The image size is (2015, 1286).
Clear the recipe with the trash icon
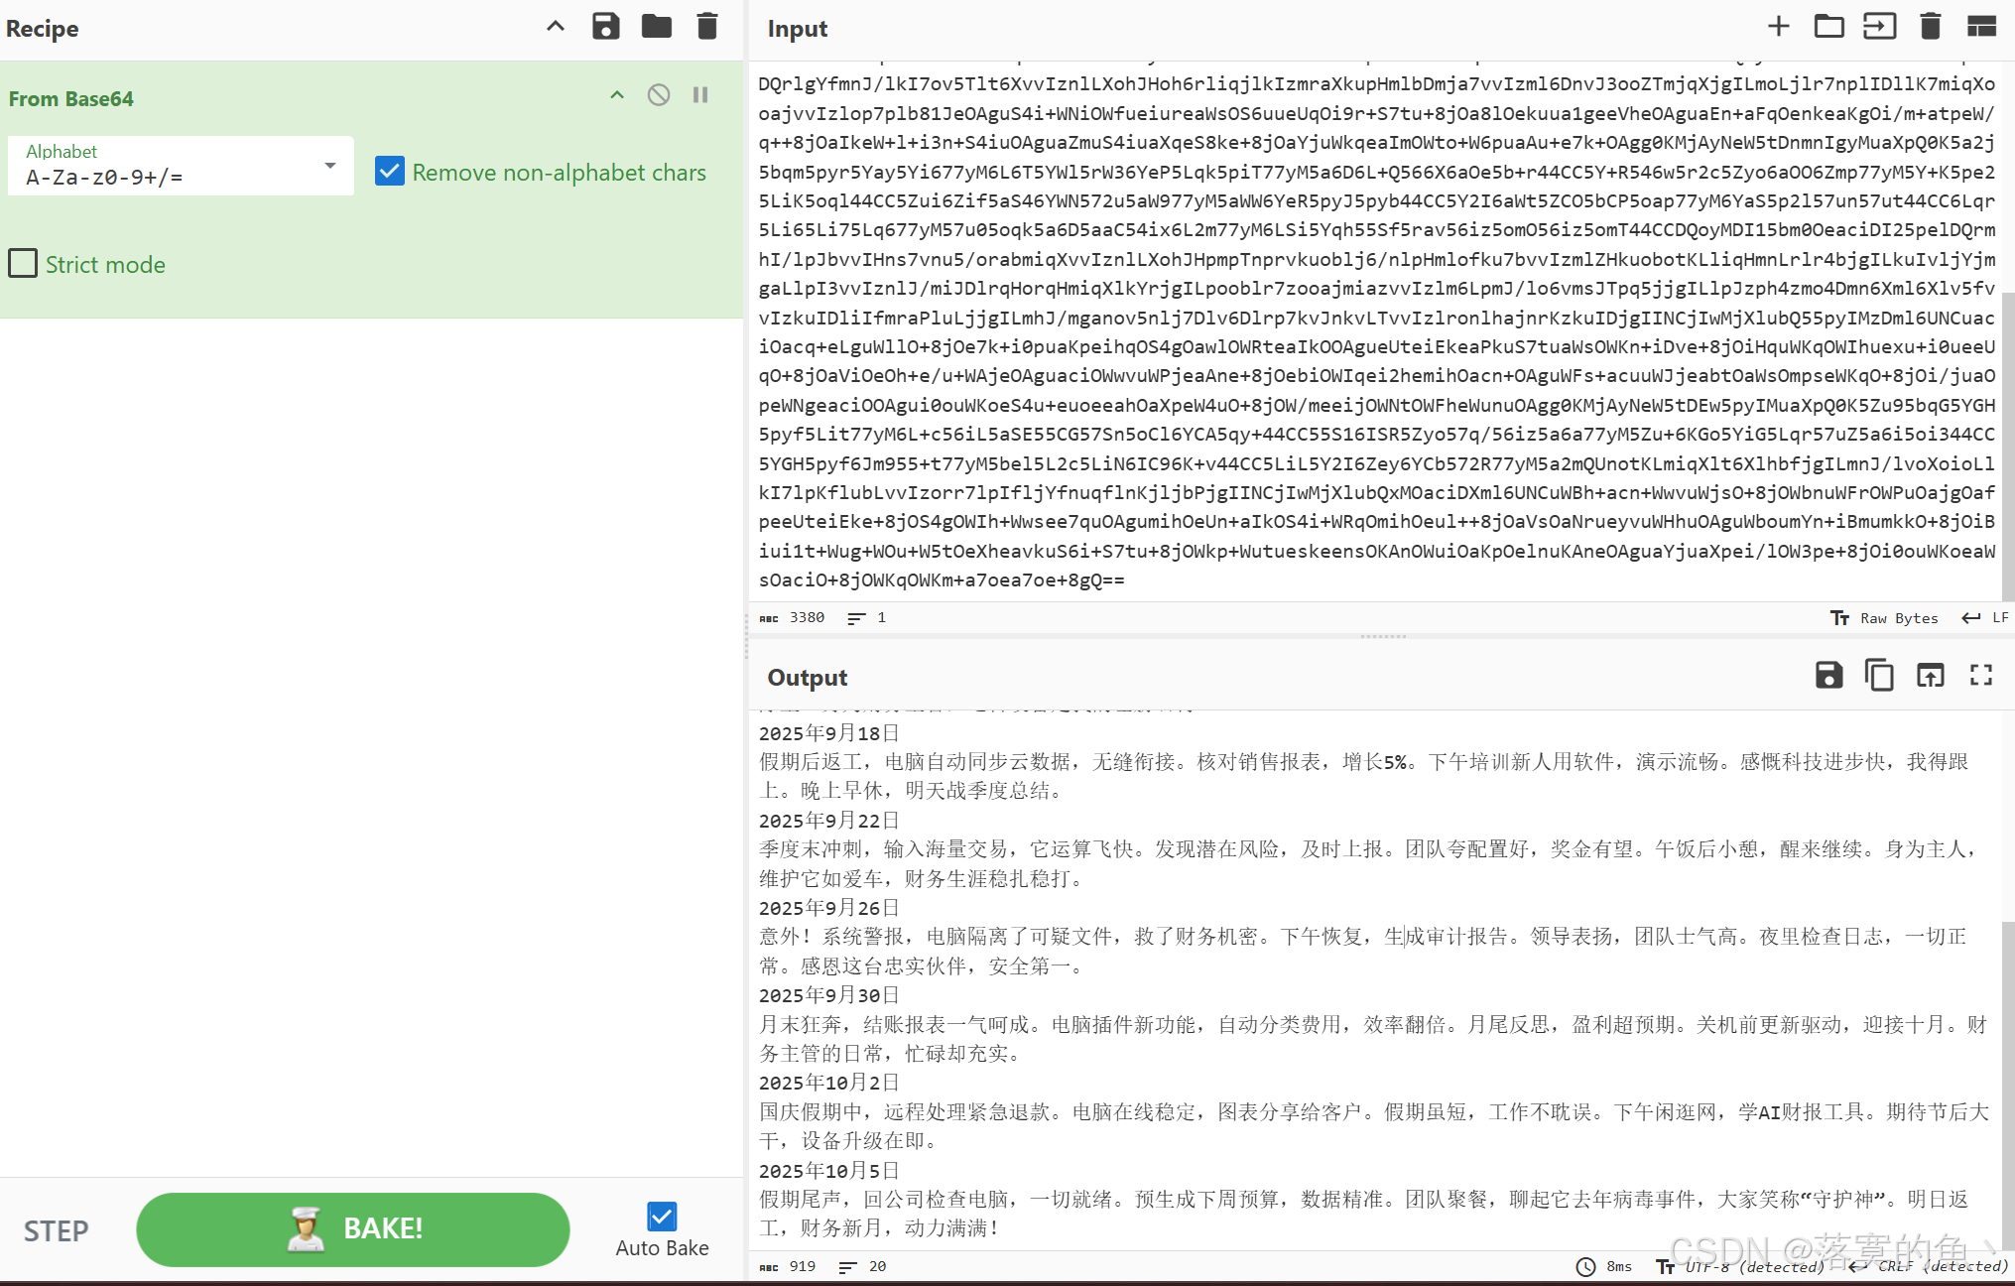pos(706,27)
